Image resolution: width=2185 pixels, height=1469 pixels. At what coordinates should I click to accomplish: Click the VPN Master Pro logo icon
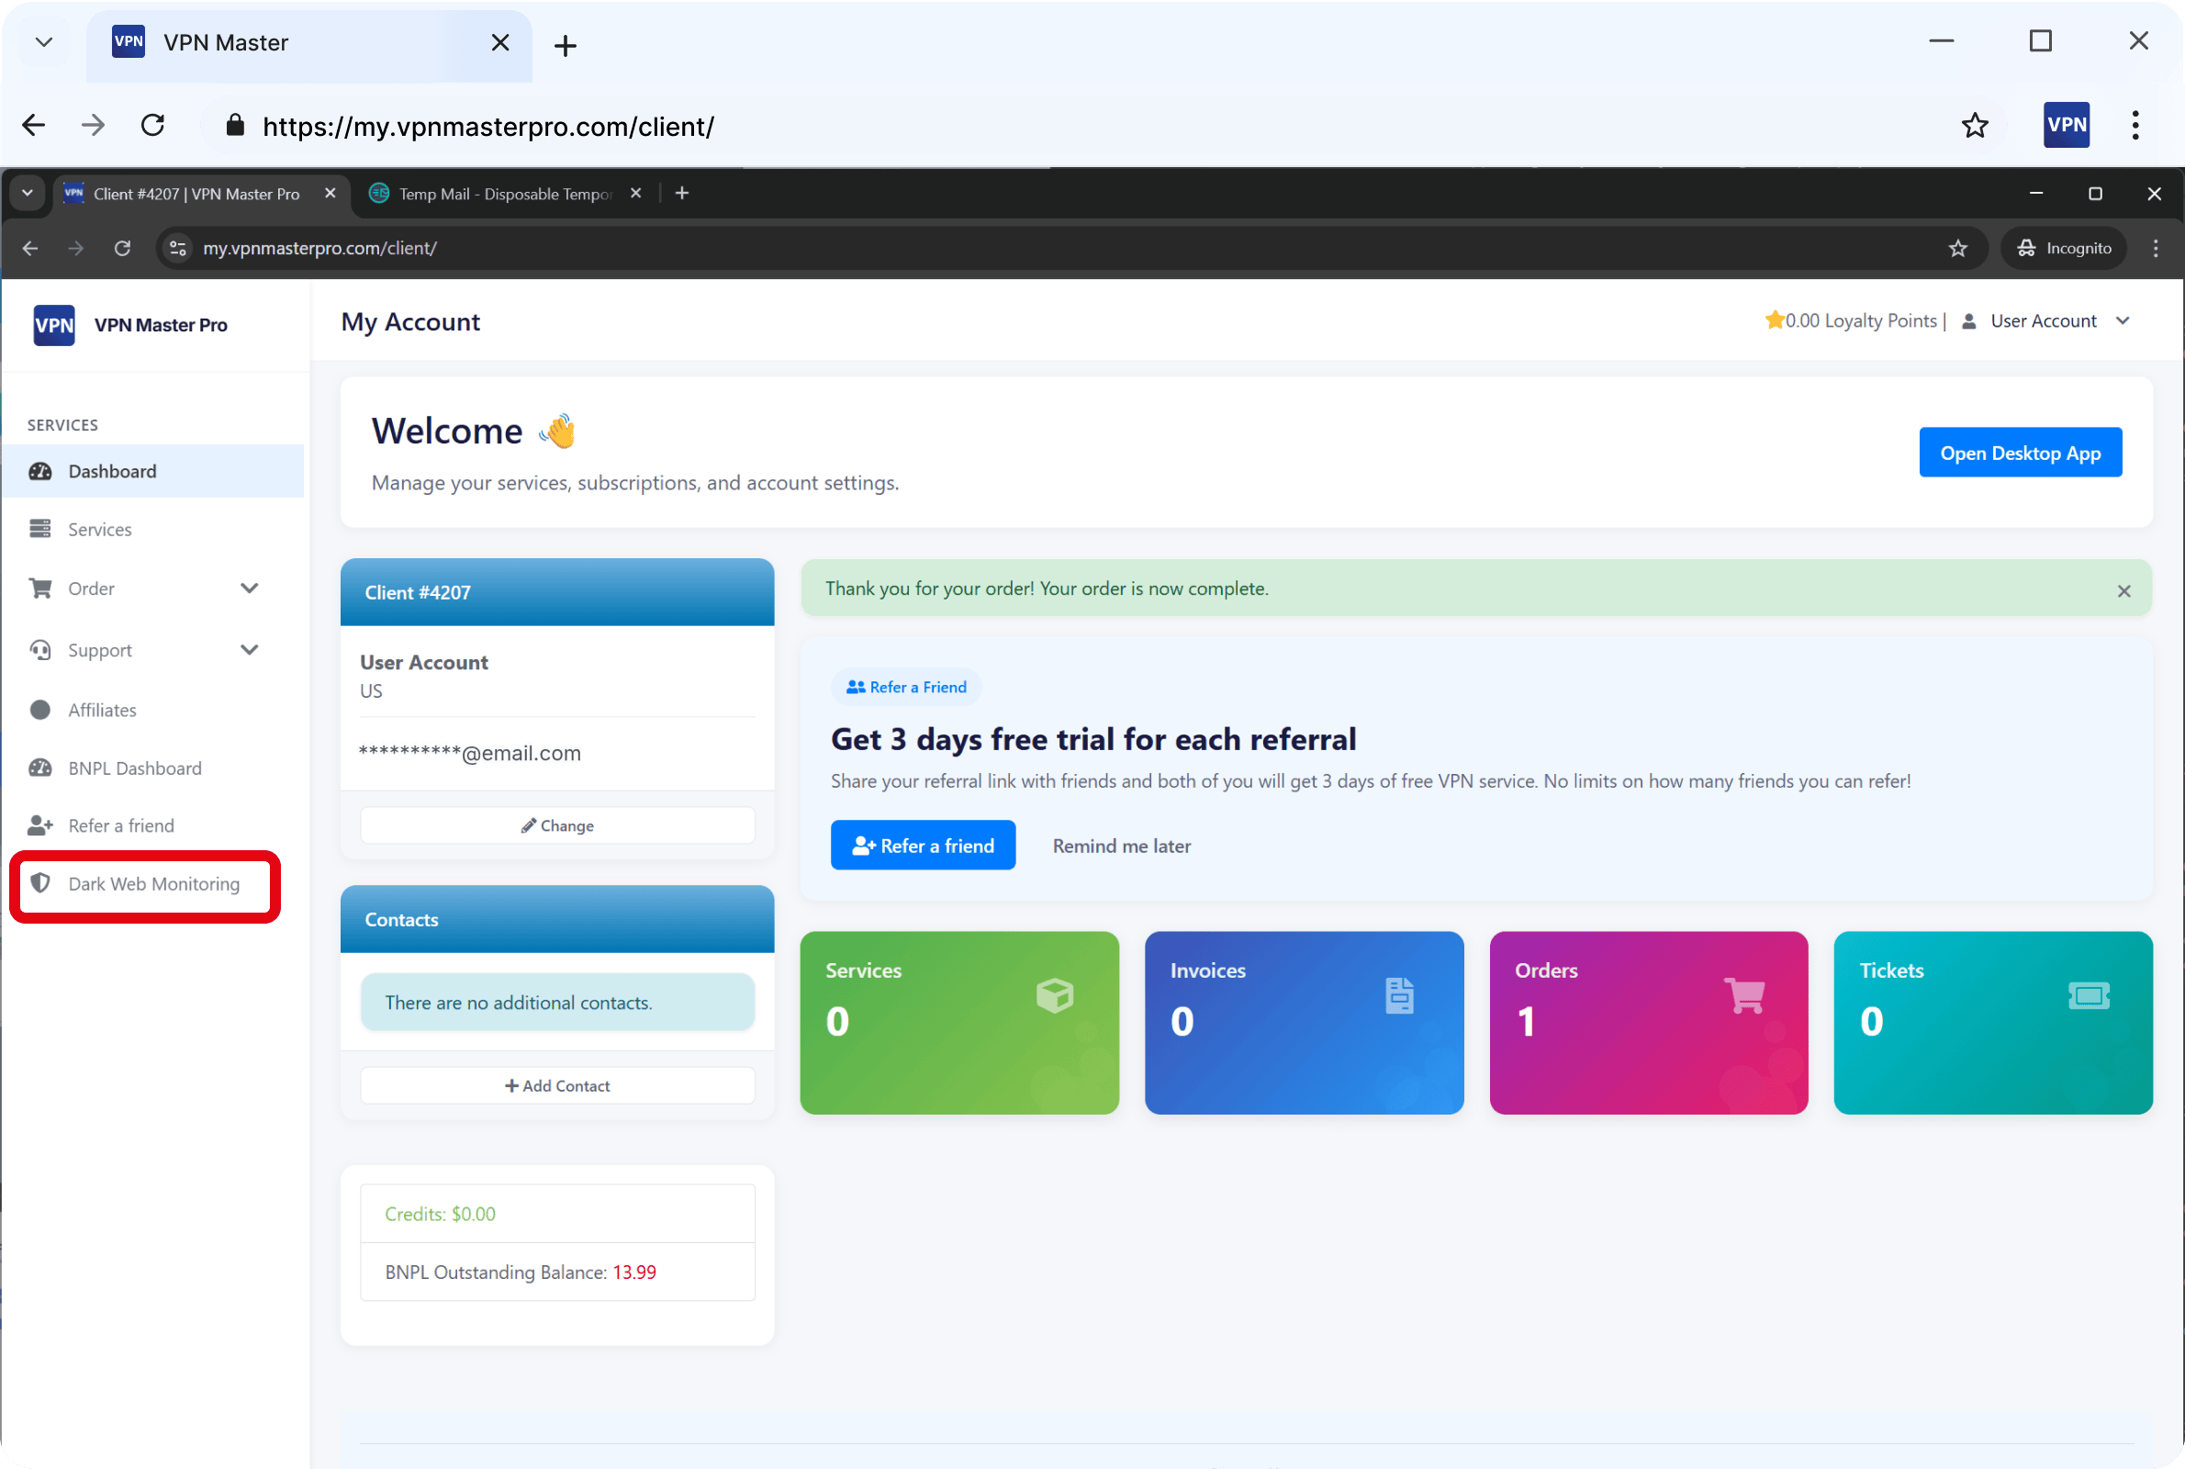pyautogui.click(x=53, y=325)
